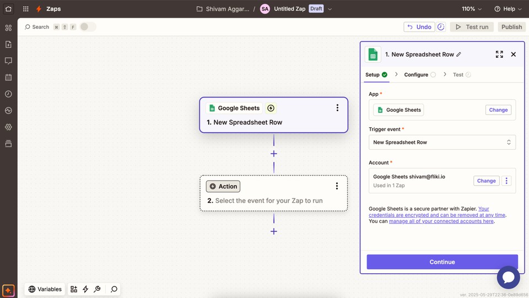
Task: Select the Action step card
Action: [x=274, y=193]
